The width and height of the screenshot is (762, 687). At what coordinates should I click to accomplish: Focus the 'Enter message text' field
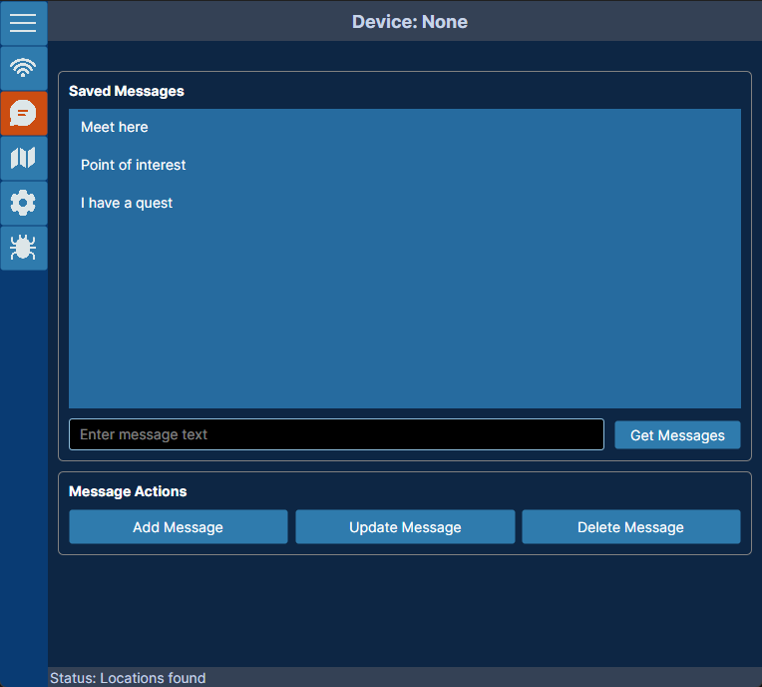[x=336, y=434]
